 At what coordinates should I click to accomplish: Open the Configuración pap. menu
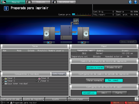point(11,99)
